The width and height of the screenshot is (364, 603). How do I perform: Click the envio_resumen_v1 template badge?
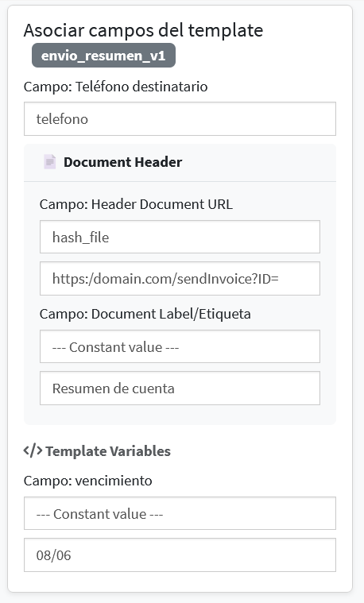(x=103, y=56)
